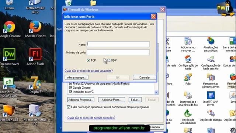The width and height of the screenshot is (236, 133).
Task: Click the Número da porta field
Action: 118,52
